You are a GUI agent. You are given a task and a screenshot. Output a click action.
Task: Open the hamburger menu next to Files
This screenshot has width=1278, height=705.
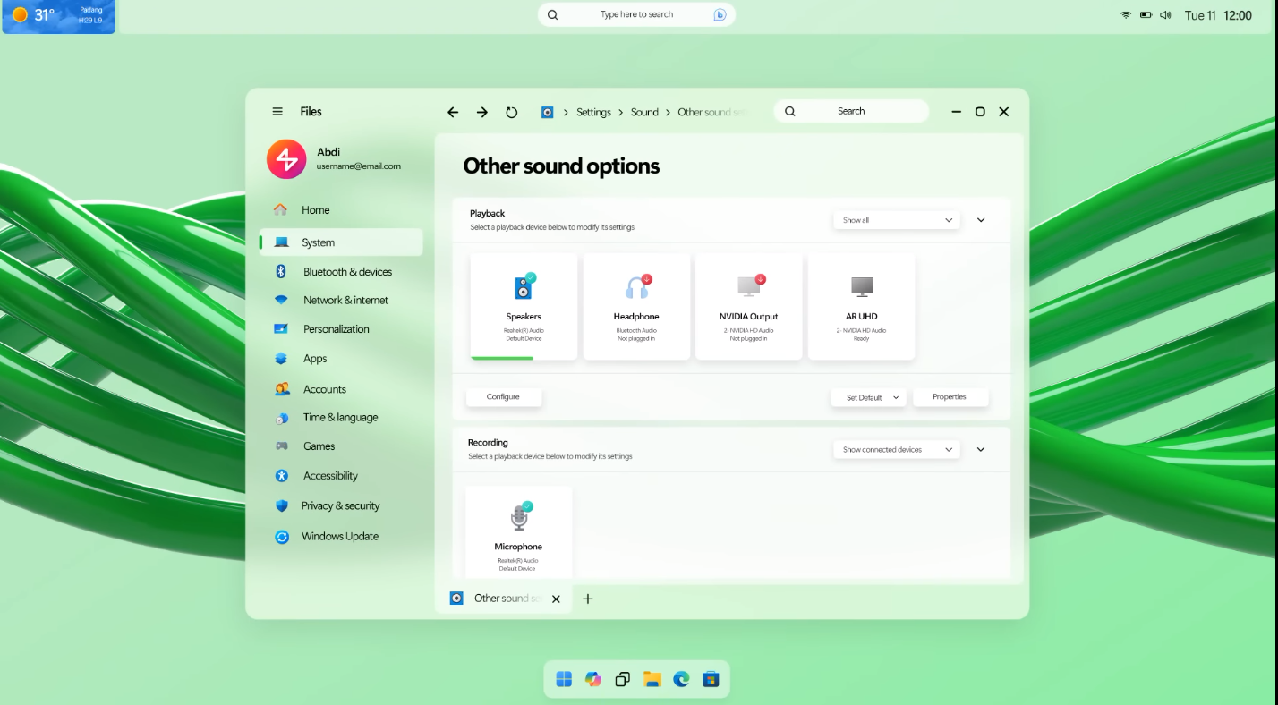[x=277, y=112]
